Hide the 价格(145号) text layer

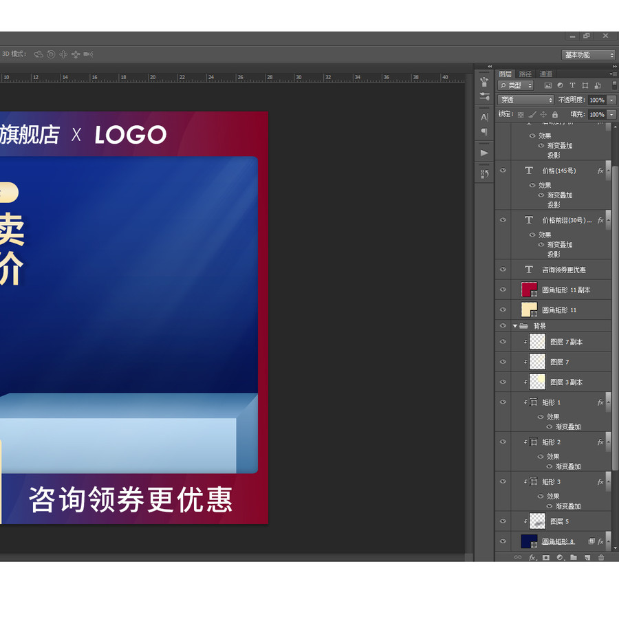click(503, 171)
